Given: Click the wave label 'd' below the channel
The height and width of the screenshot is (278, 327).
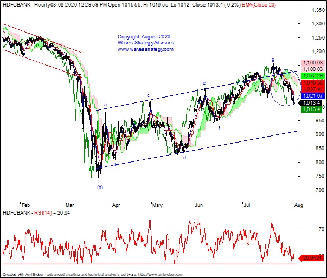Looking at the screenshot, I should 184,158.
